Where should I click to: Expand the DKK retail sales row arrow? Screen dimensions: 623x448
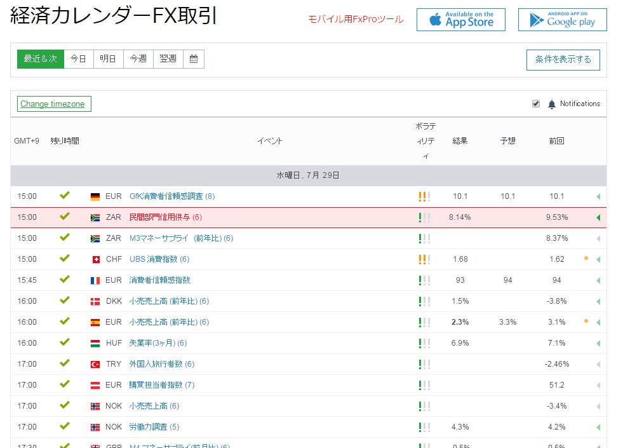[x=598, y=301]
